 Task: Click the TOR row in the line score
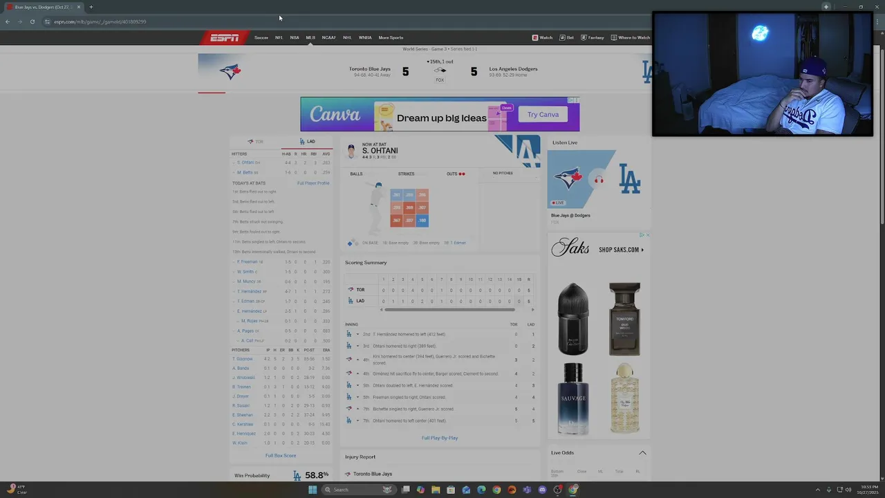tap(440, 290)
